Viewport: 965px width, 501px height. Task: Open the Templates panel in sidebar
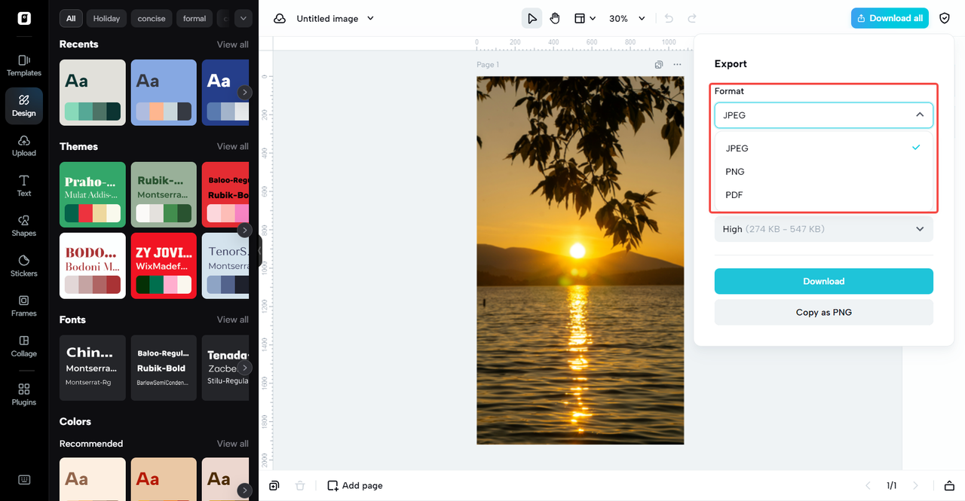(x=23, y=65)
